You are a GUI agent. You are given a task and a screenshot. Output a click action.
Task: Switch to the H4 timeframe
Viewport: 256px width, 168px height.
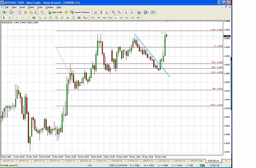pos(121,18)
